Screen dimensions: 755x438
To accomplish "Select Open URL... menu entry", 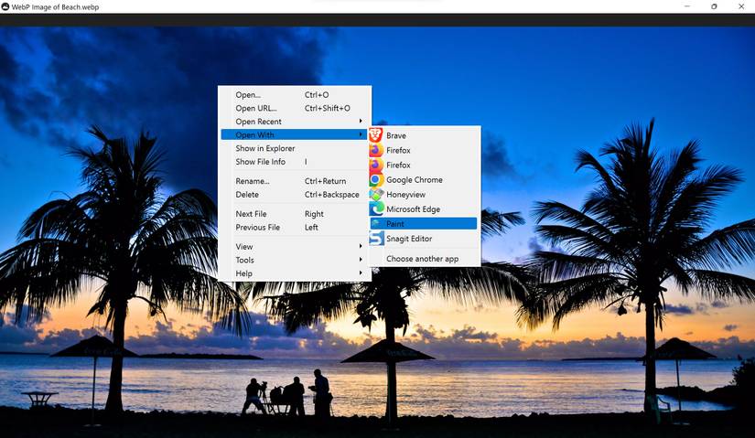I will tap(296, 108).
